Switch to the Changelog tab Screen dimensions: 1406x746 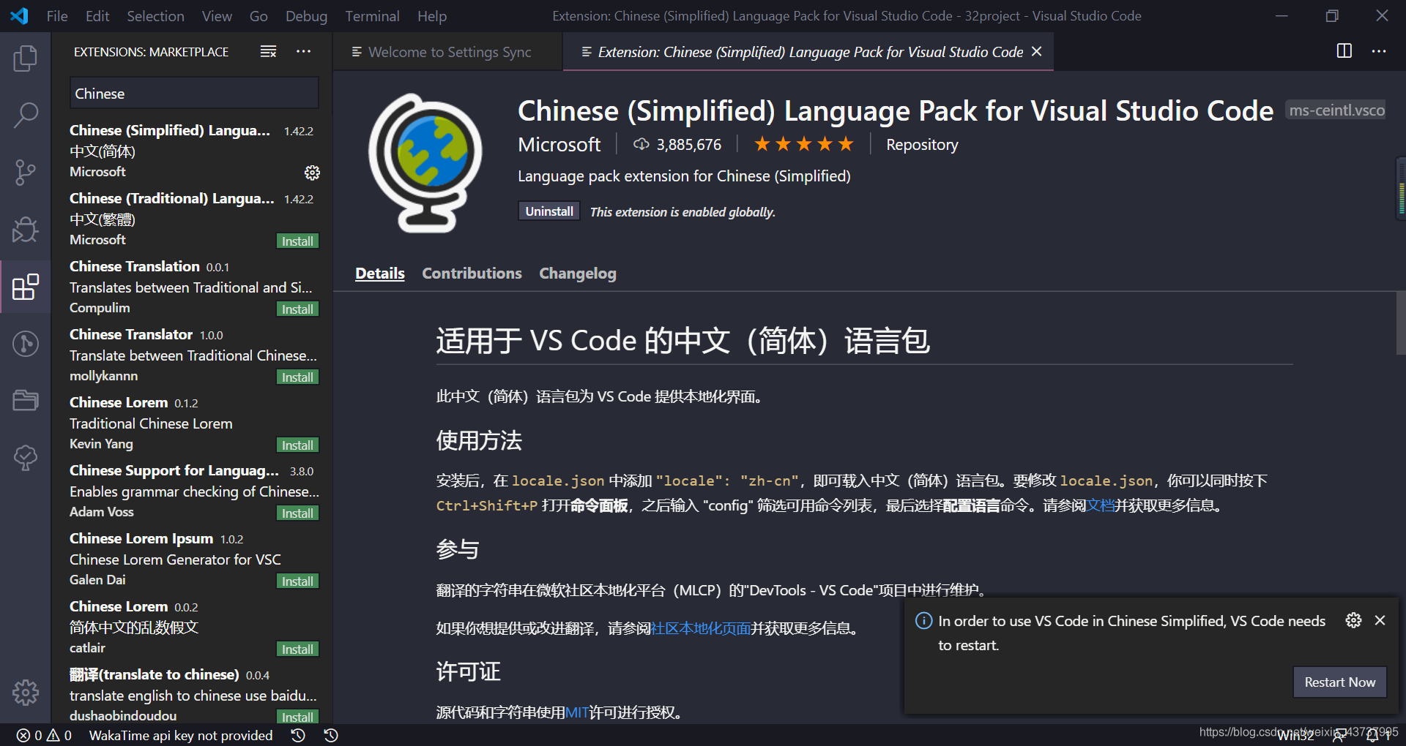577,274
